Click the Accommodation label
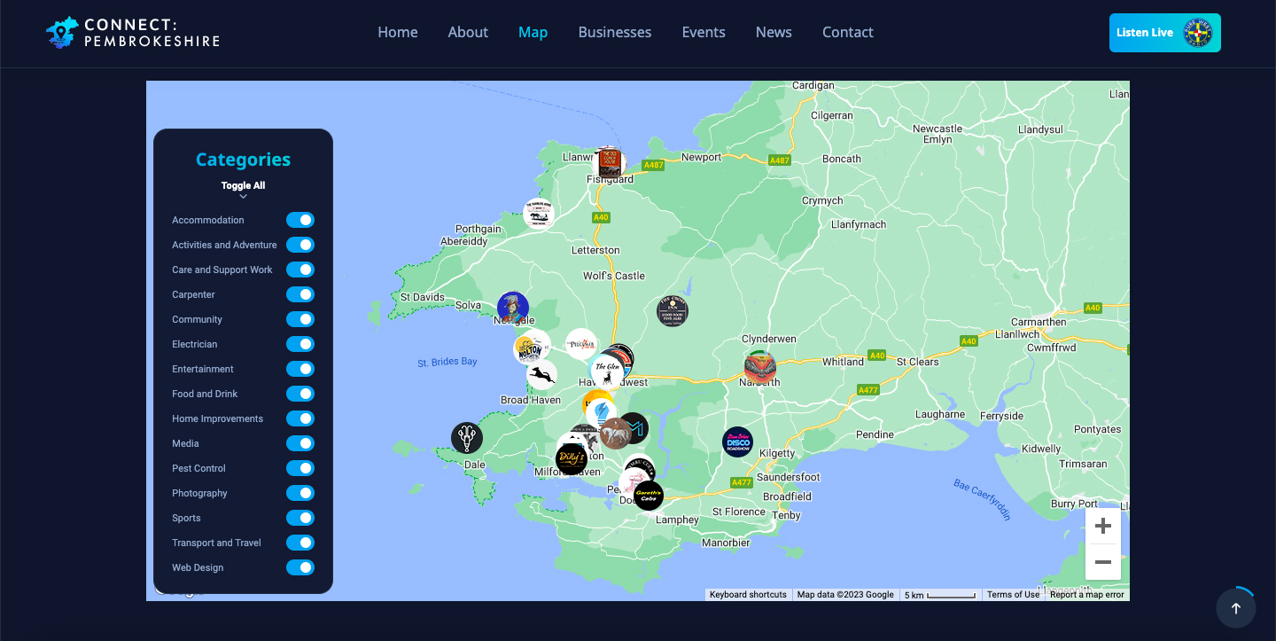The image size is (1276, 641). 208,220
